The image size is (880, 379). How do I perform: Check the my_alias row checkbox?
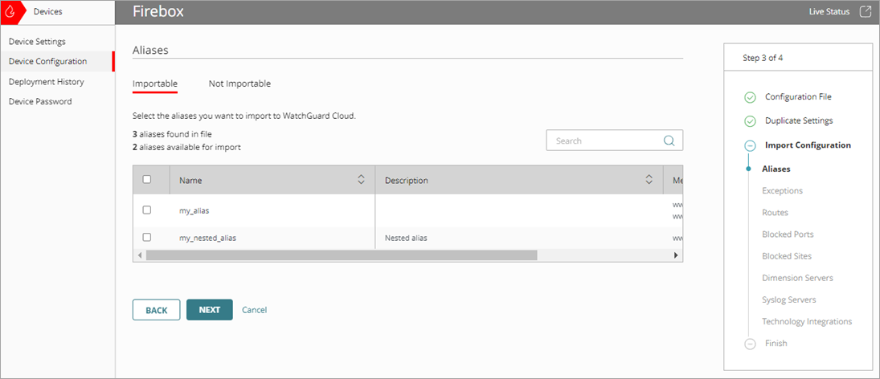coord(147,210)
